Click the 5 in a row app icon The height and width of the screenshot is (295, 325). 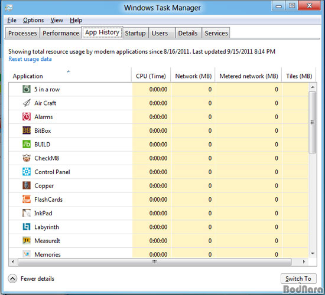tap(27, 89)
